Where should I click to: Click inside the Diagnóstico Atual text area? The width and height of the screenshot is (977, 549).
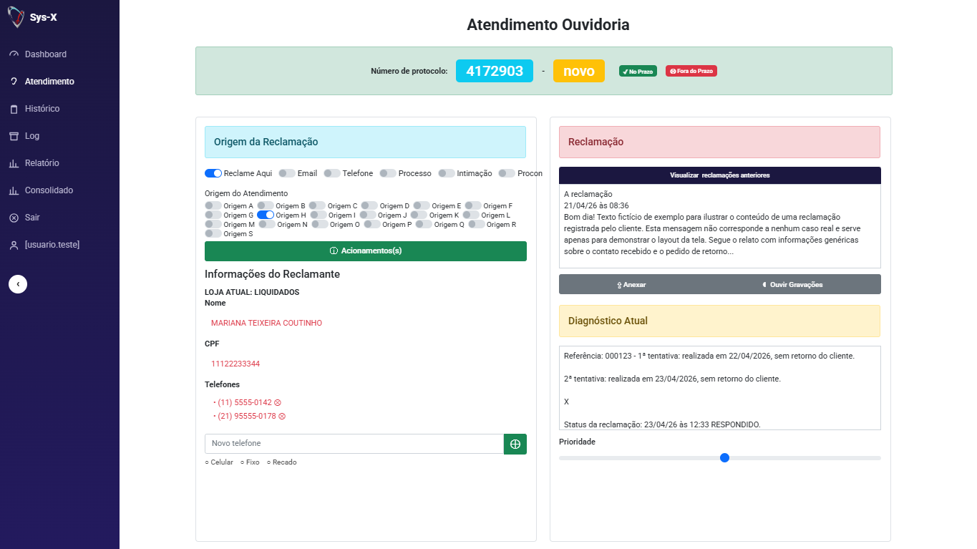pos(720,388)
